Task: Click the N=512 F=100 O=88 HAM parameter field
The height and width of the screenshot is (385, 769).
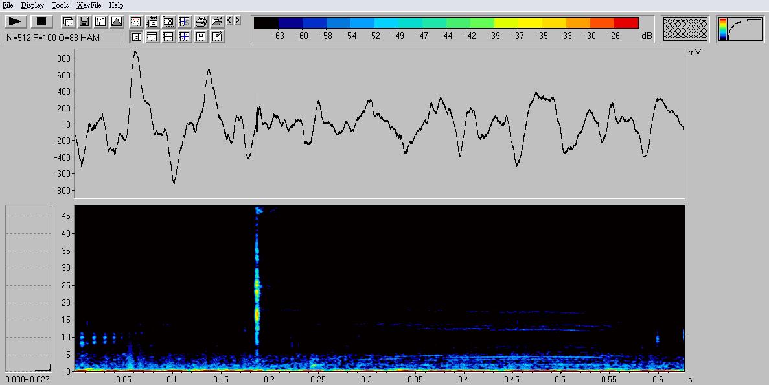Action: pos(64,38)
